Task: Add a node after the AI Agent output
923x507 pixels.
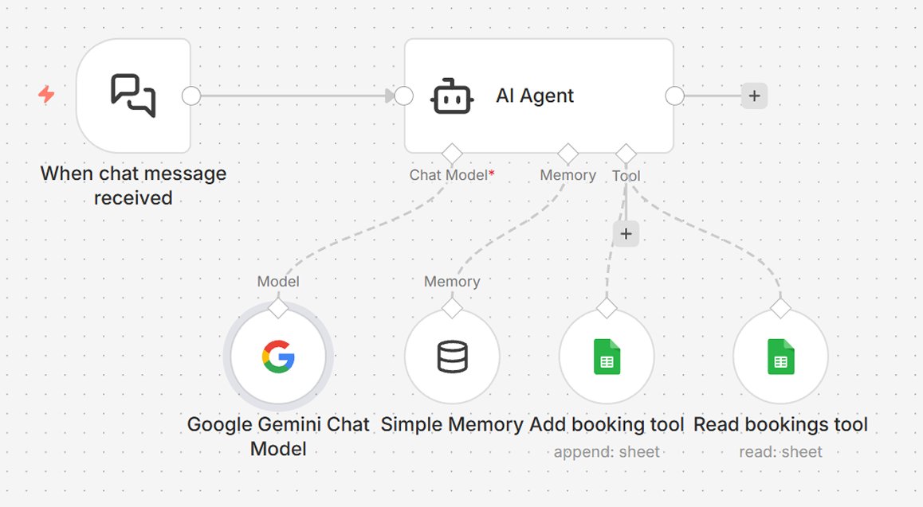Action: click(754, 96)
